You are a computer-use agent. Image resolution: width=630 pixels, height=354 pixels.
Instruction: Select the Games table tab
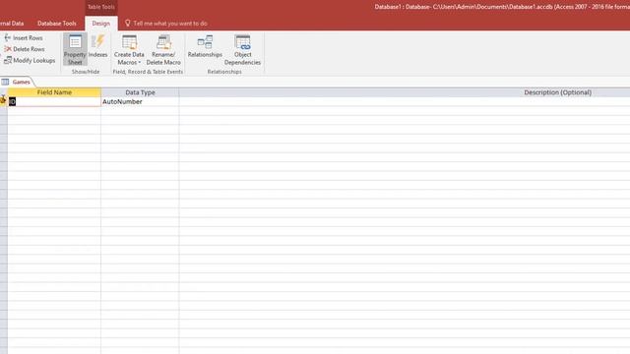pyautogui.click(x=18, y=82)
